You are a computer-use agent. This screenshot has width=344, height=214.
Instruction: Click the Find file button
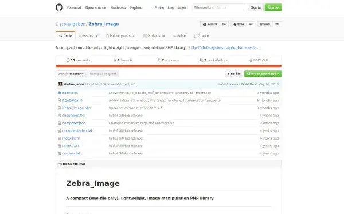(x=234, y=74)
